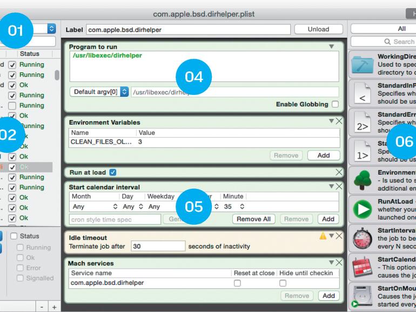The width and height of the screenshot is (416, 312).
Task: Click the Status column header
Action: tap(30, 53)
